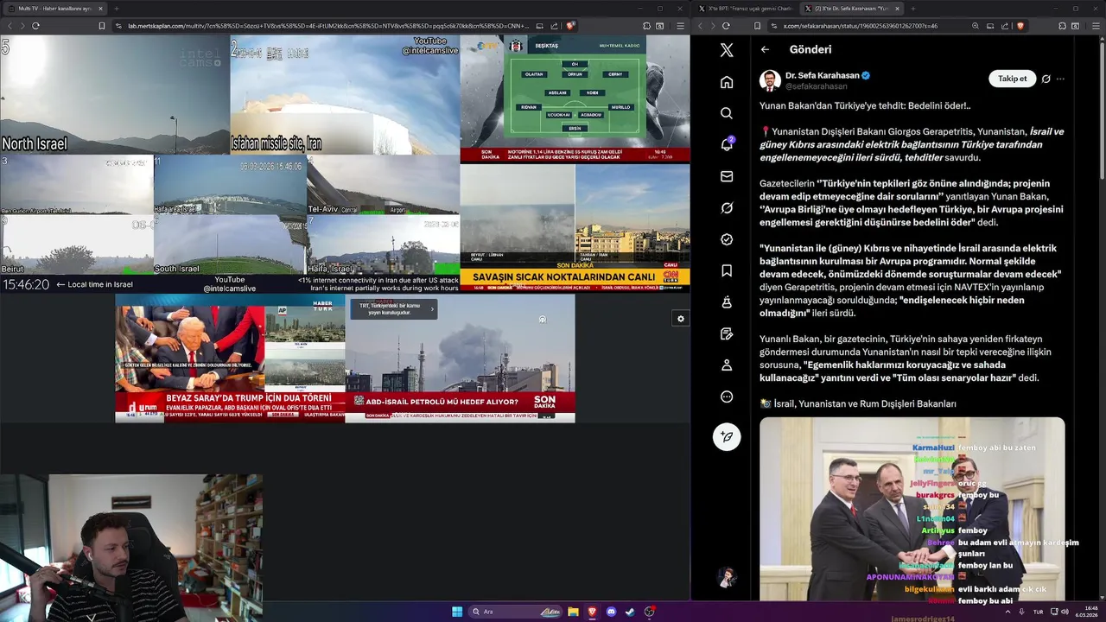Share Multi TV page via share icon
The image size is (1106, 622).
555,26
